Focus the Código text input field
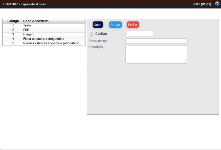Image resolution: width=221 pixels, height=150 pixels. pos(139,34)
